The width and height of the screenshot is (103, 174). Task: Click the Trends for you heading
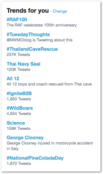tap(28, 11)
